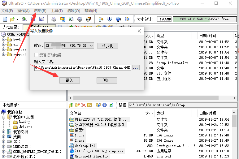Viewport: 239px width, 159px height.
Task: Expand the support folder node
Action: 3,54
